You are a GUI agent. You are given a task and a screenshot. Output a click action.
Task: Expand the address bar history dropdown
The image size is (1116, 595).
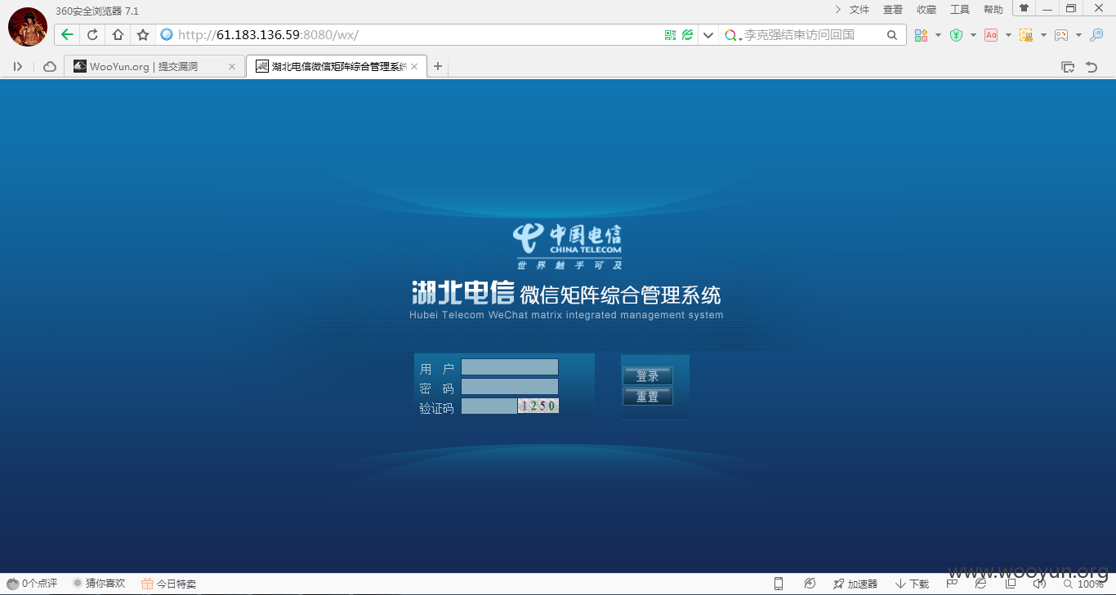(708, 35)
